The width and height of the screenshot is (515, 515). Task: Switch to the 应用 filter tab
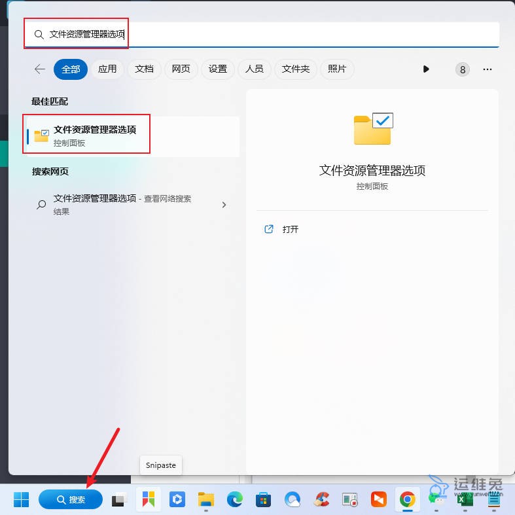point(107,69)
